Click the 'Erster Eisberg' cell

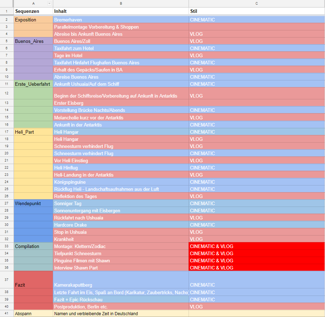coord(121,103)
